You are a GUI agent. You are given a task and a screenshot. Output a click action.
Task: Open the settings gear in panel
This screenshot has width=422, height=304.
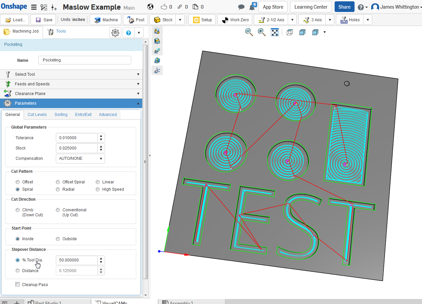[x=115, y=33]
